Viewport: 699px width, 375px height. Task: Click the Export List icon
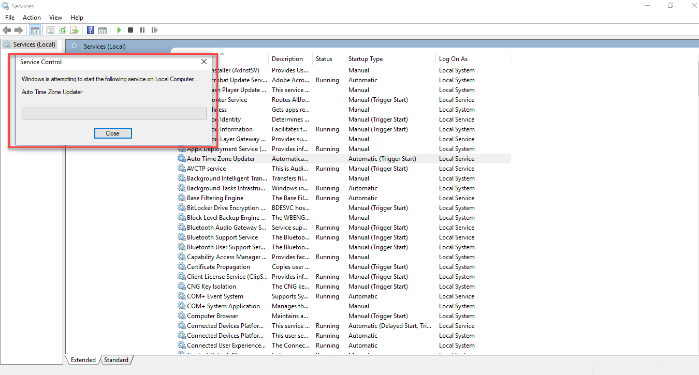(75, 29)
